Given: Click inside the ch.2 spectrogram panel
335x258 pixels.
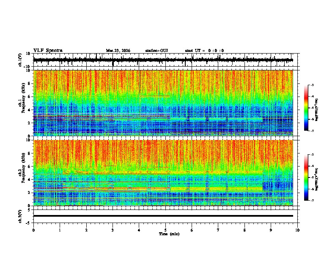Looking at the screenshot, I should point(163,173).
